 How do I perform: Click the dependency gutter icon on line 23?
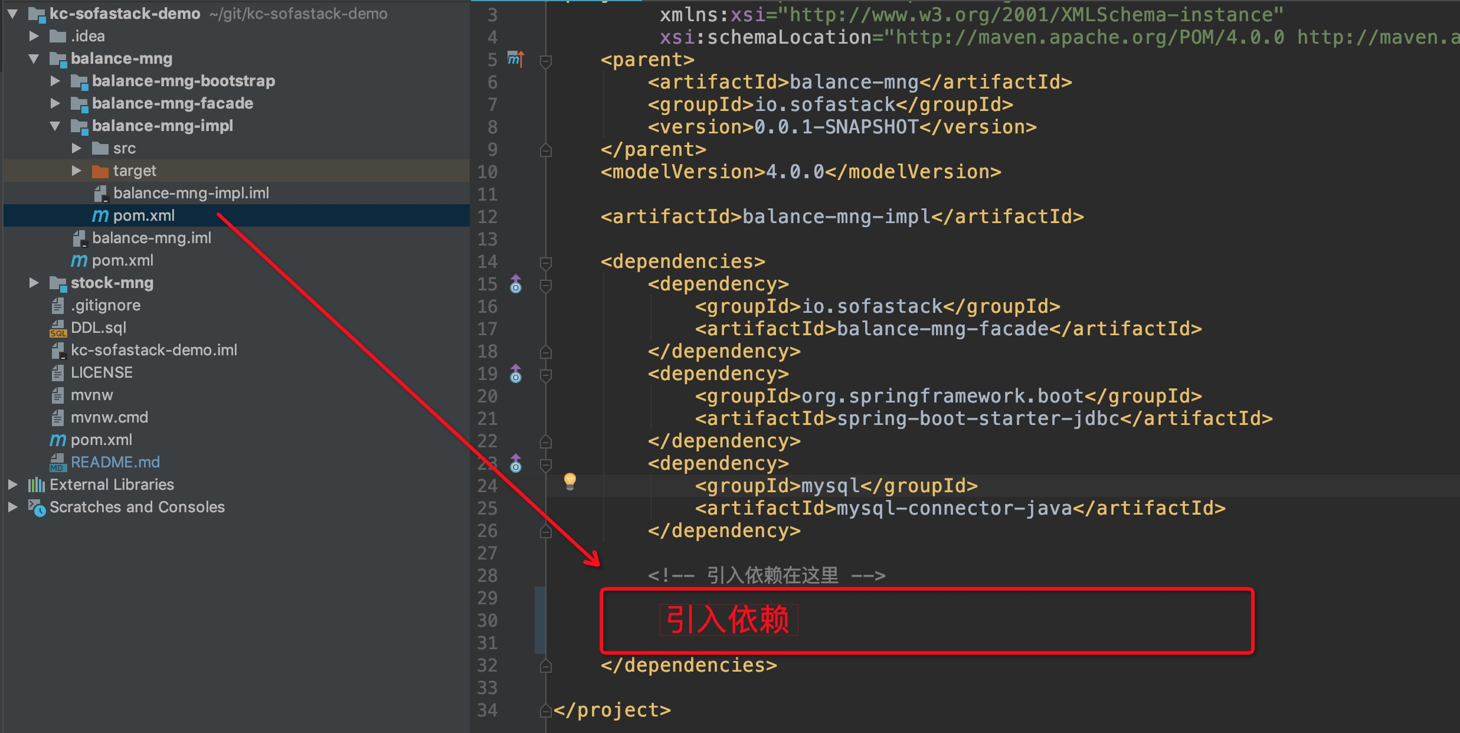516,463
